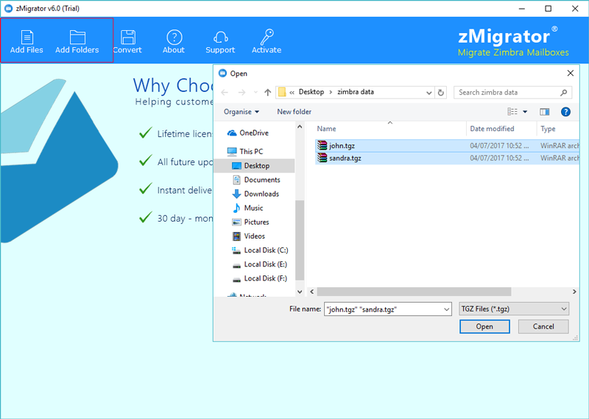The height and width of the screenshot is (419, 589).
Task: Expand the File name combo box arrow
Action: coord(445,309)
